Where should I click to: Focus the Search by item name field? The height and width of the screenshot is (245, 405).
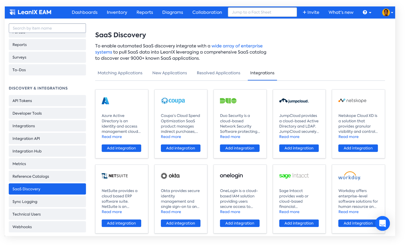47,28
